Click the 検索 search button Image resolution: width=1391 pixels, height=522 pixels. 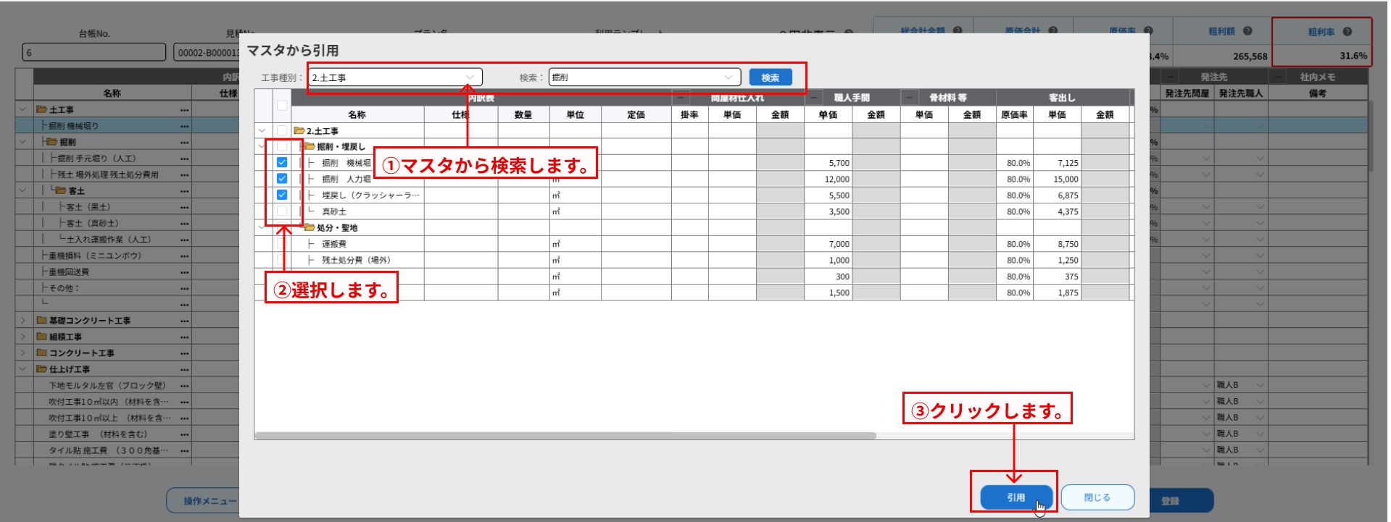click(771, 77)
